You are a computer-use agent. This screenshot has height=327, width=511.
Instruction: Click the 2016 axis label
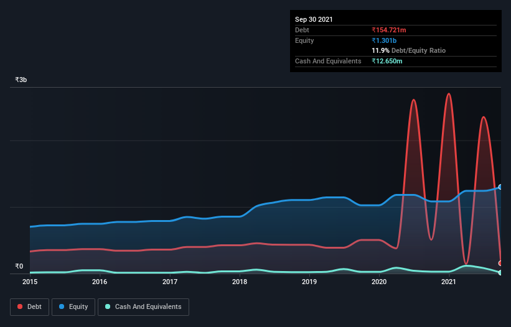(x=100, y=282)
